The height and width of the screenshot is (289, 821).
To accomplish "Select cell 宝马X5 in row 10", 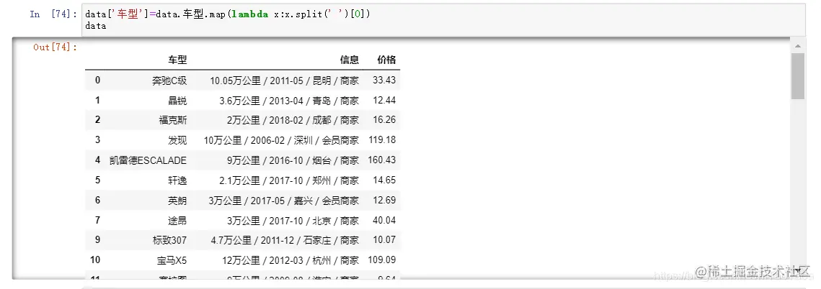I will (172, 260).
